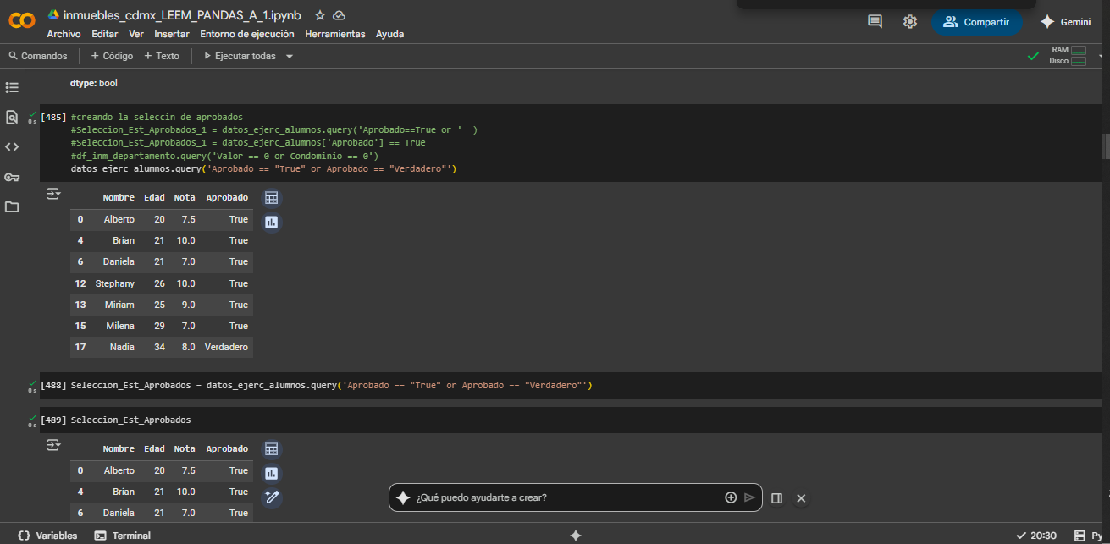1110x544 pixels.
Task: Select the Miriam row name cell
Action: click(x=119, y=305)
